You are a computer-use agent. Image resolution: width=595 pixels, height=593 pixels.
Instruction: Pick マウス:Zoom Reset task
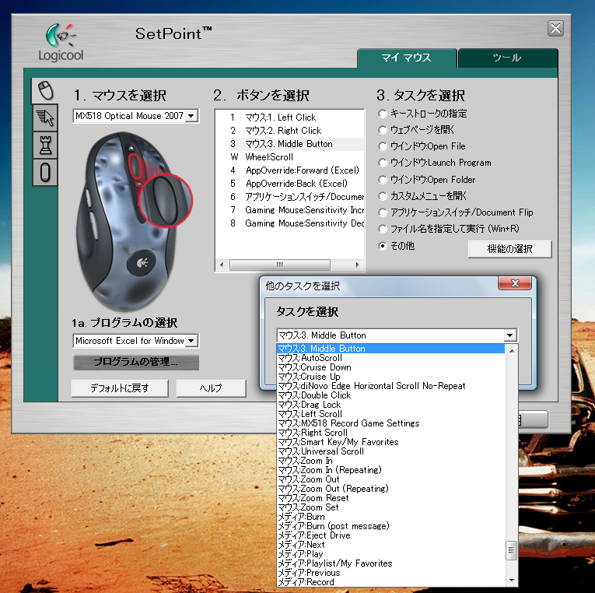click(x=391, y=498)
